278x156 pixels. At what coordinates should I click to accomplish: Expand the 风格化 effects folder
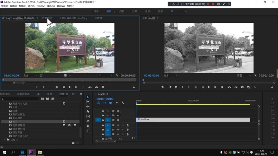tap(5, 140)
